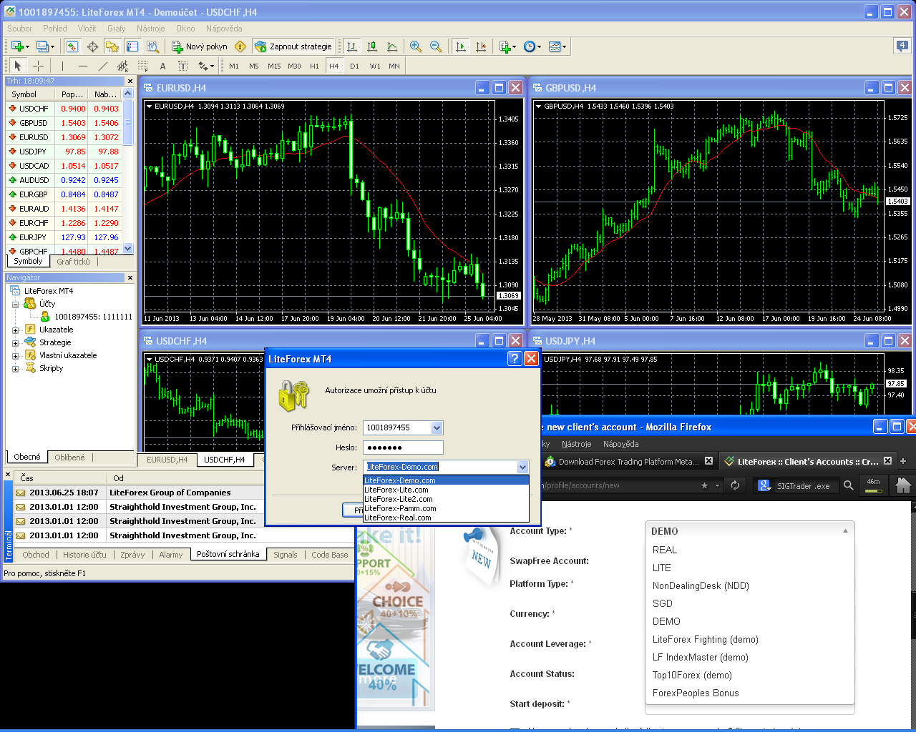Zoom out of the chart
The height and width of the screenshot is (732, 916).
pyautogui.click(x=436, y=46)
